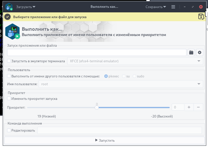Click the large Run As header logo
Viewport: 208px width, 148px height.
[13, 32]
